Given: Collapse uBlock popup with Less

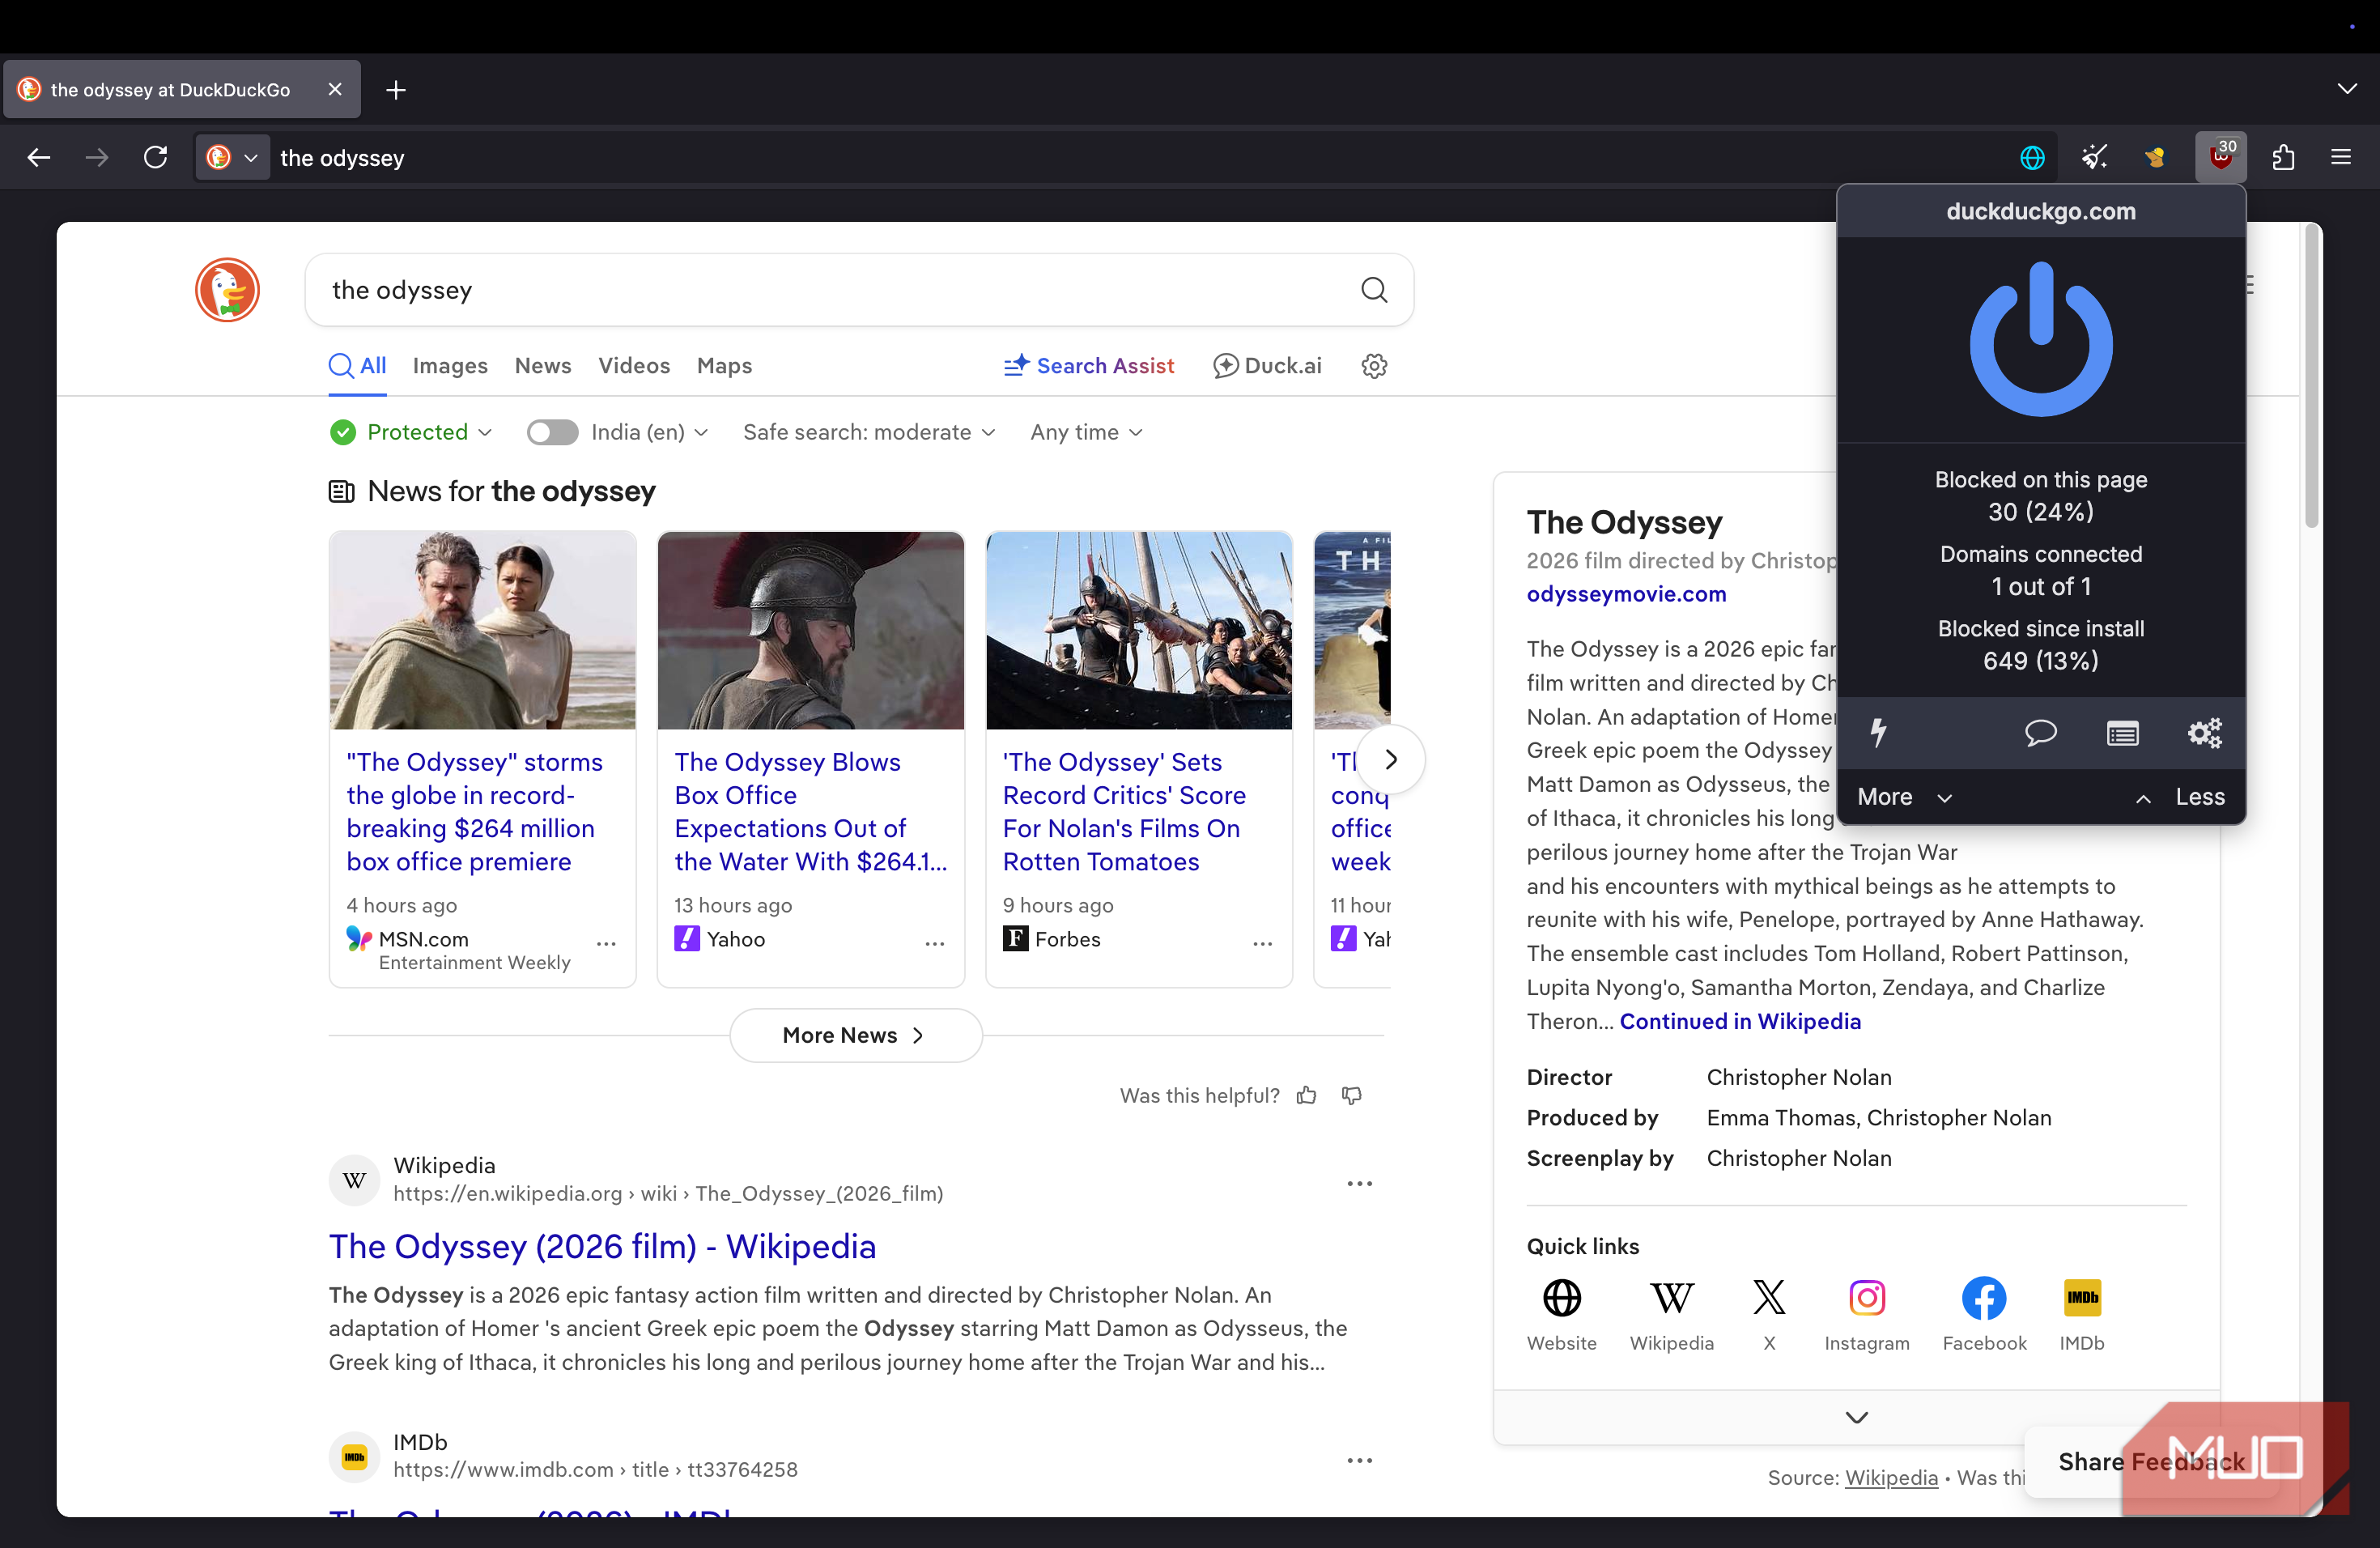Looking at the screenshot, I should (x=2180, y=797).
